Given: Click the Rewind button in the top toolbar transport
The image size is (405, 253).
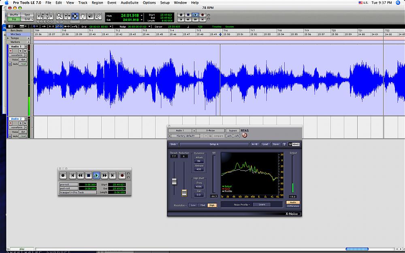Looking at the screenshot, I should pos(188,19).
